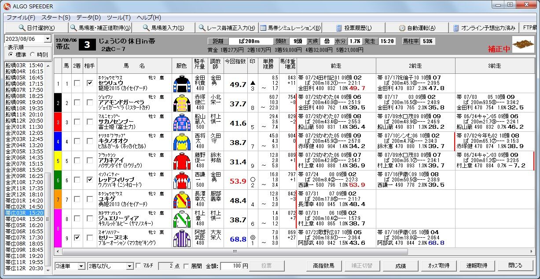Click the green frame color of row 6
The height and width of the screenshot is (279, 540).
(x=57, y=180)
